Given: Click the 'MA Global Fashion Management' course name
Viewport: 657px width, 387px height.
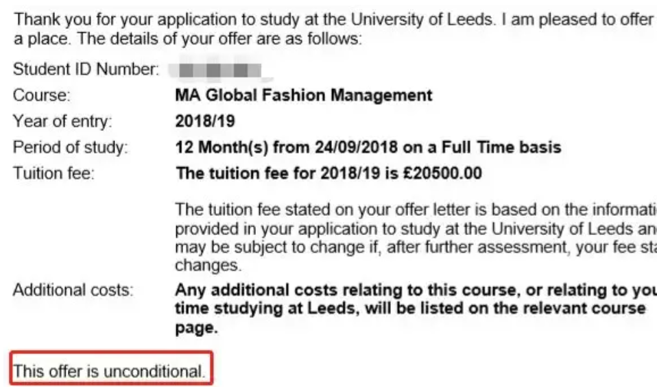Looking at the screenshot, I should (304, 95).
